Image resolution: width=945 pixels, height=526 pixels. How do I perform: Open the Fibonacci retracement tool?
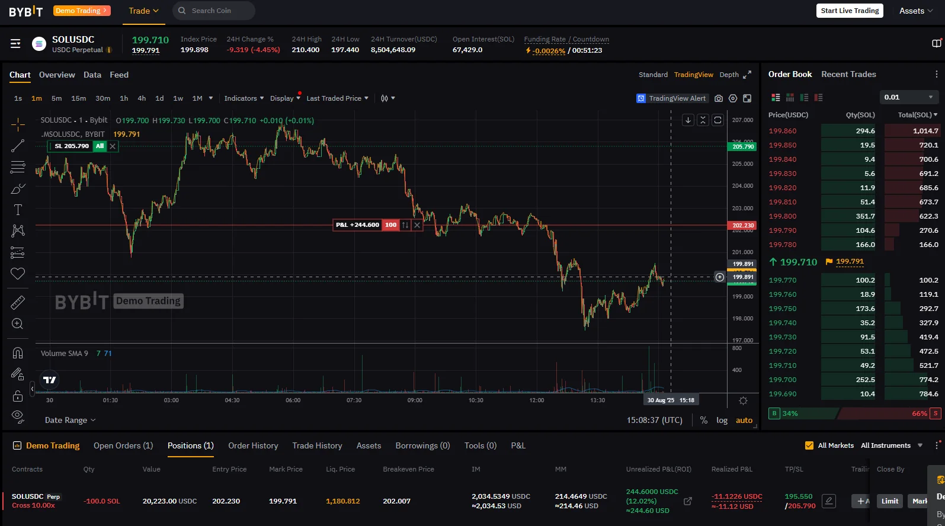click(18, 167)
